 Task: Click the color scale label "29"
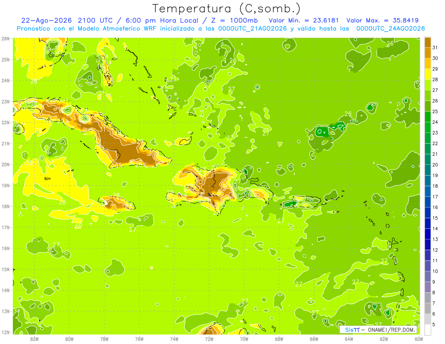[x=435, y=69]
